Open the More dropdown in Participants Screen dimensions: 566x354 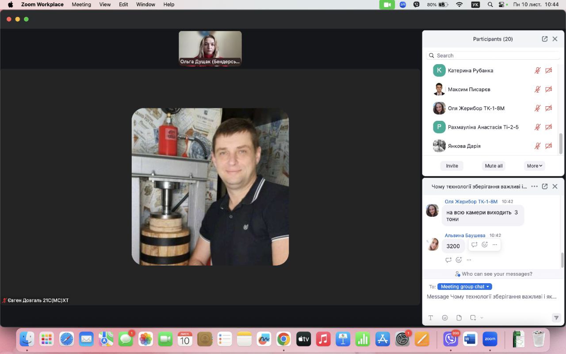[x=535, y=166]
